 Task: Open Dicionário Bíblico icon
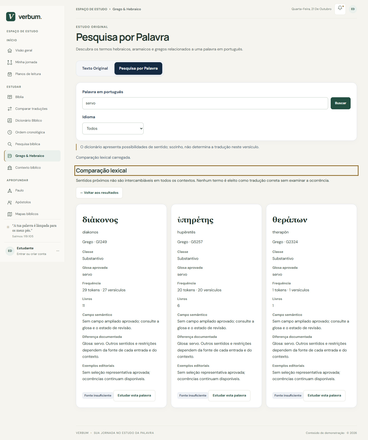tap(10, 121)
